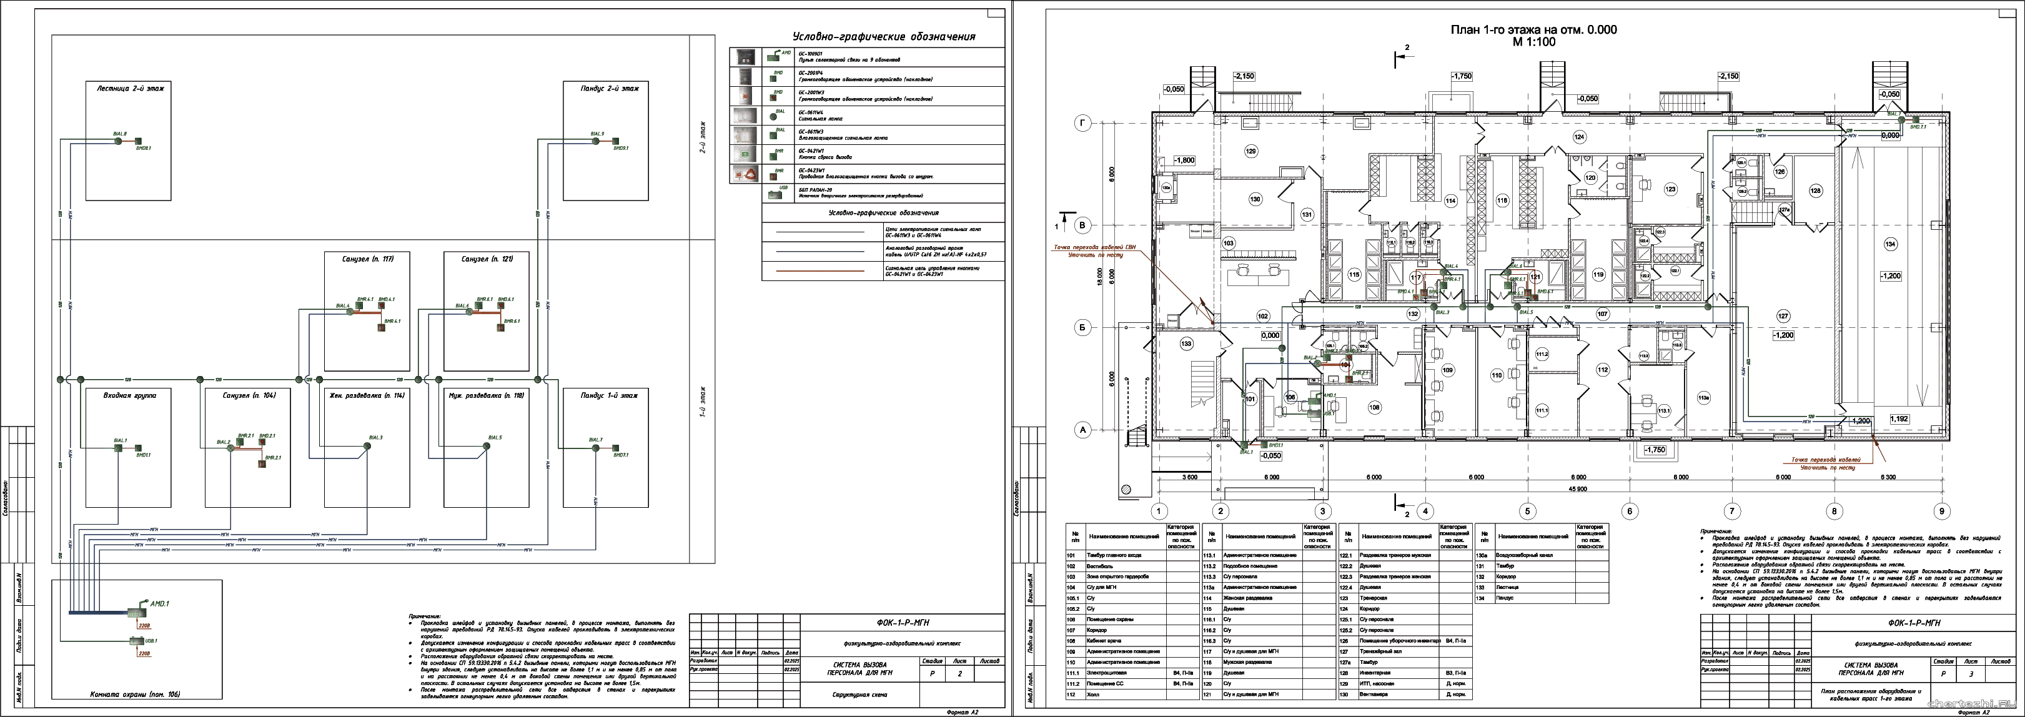Click the room number 134 bubble in the ramp
Viewport: 2025px width, 717px height.
[x=1890, y=244]
